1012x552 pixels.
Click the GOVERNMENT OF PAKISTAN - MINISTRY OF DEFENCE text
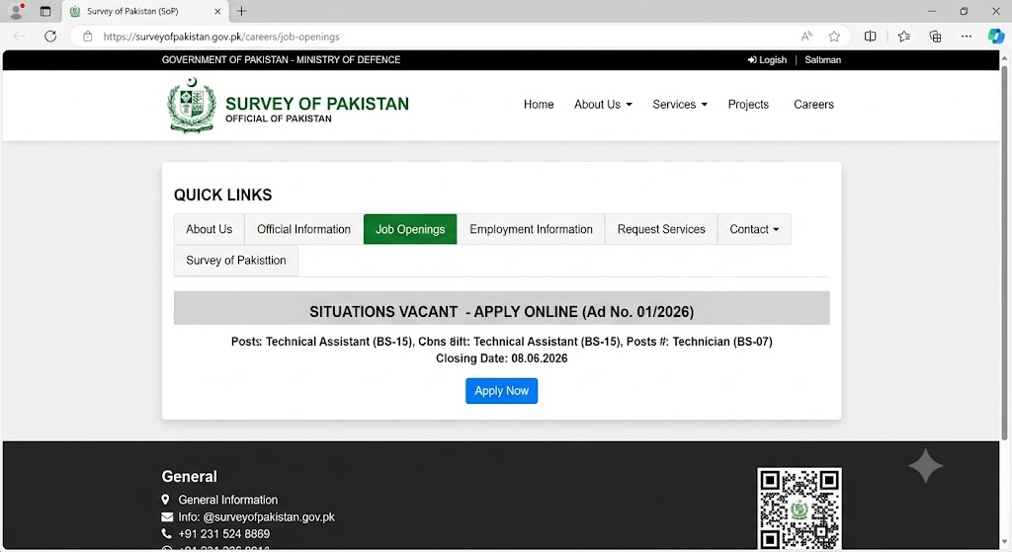pos(281,60)
